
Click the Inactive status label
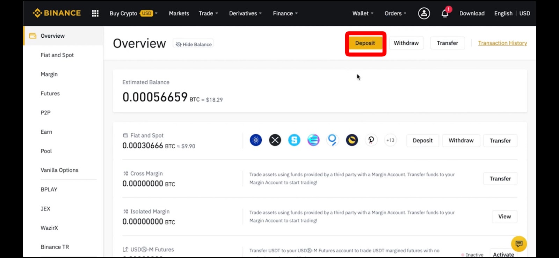click(x=472, y=255)
